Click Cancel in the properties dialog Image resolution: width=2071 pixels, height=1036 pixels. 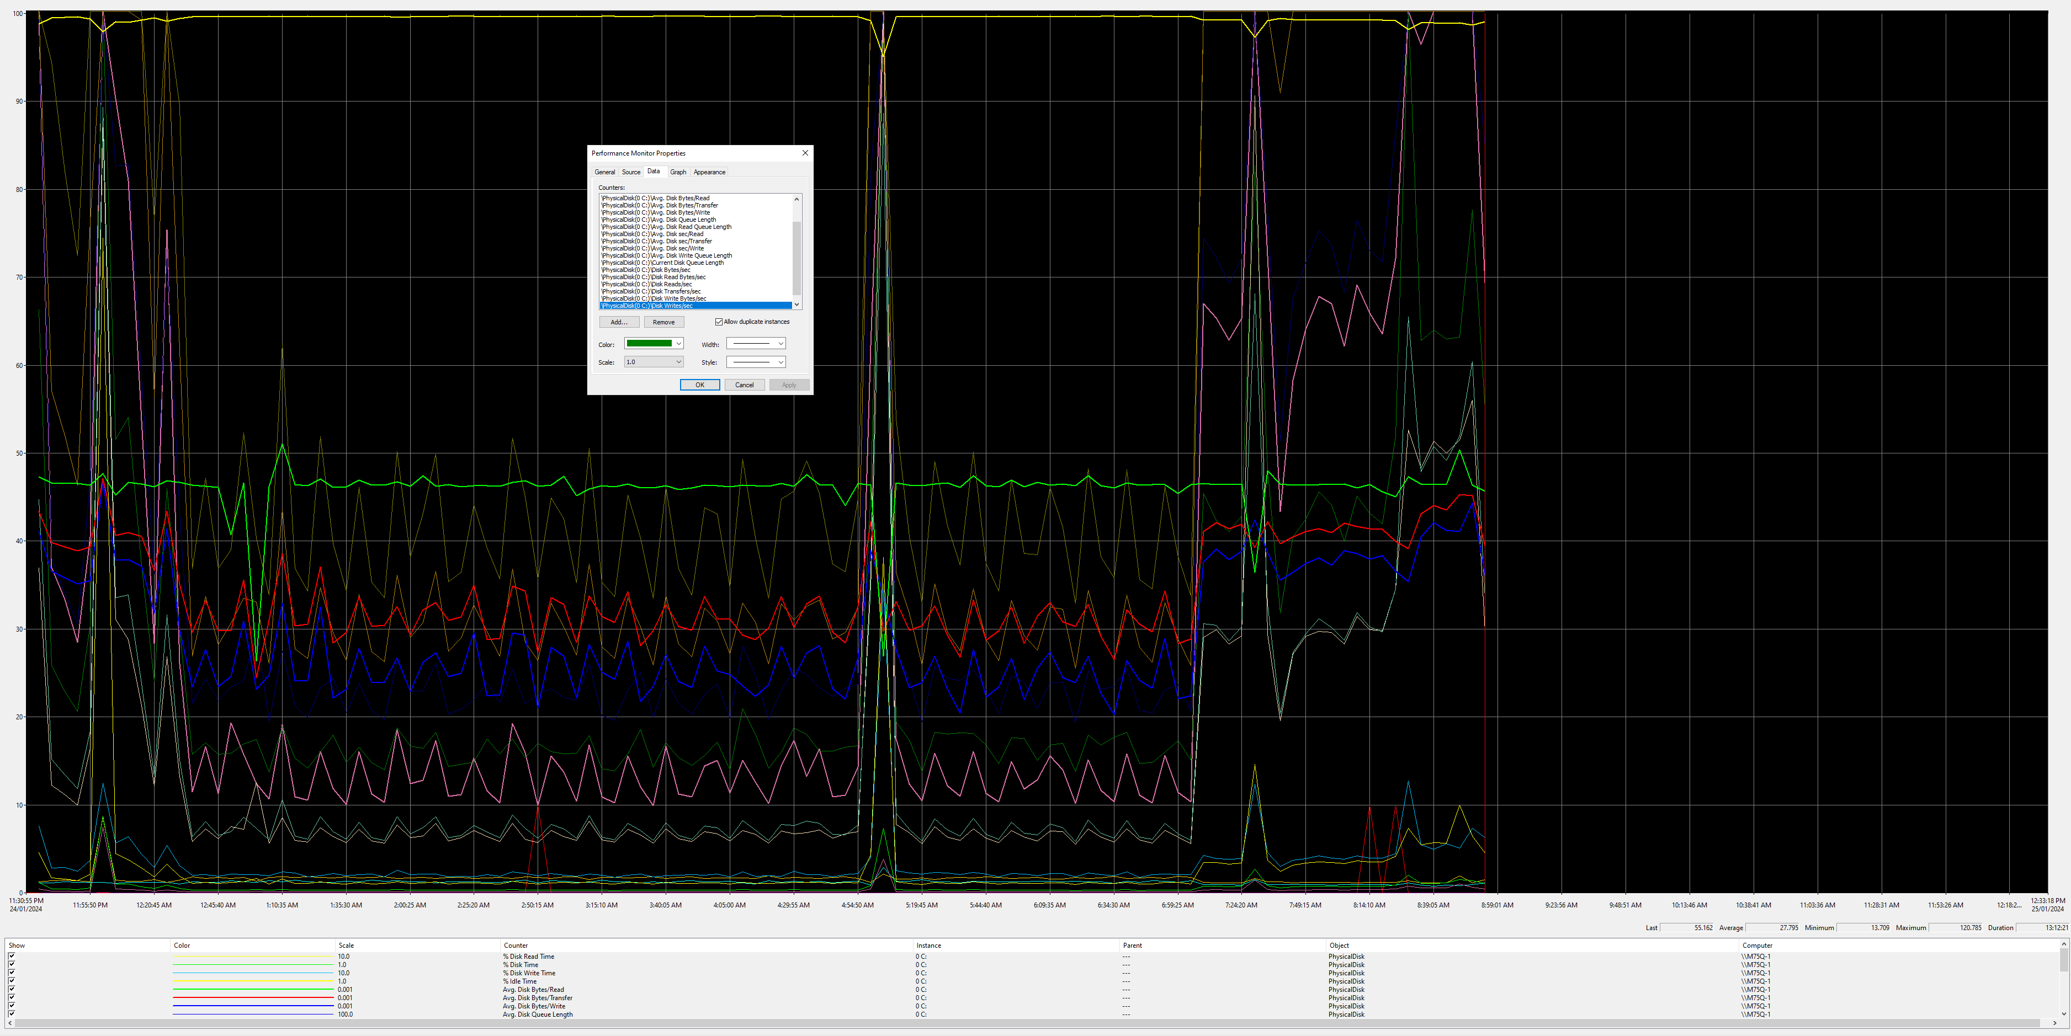pyautogui.click(x=745, y=385)
